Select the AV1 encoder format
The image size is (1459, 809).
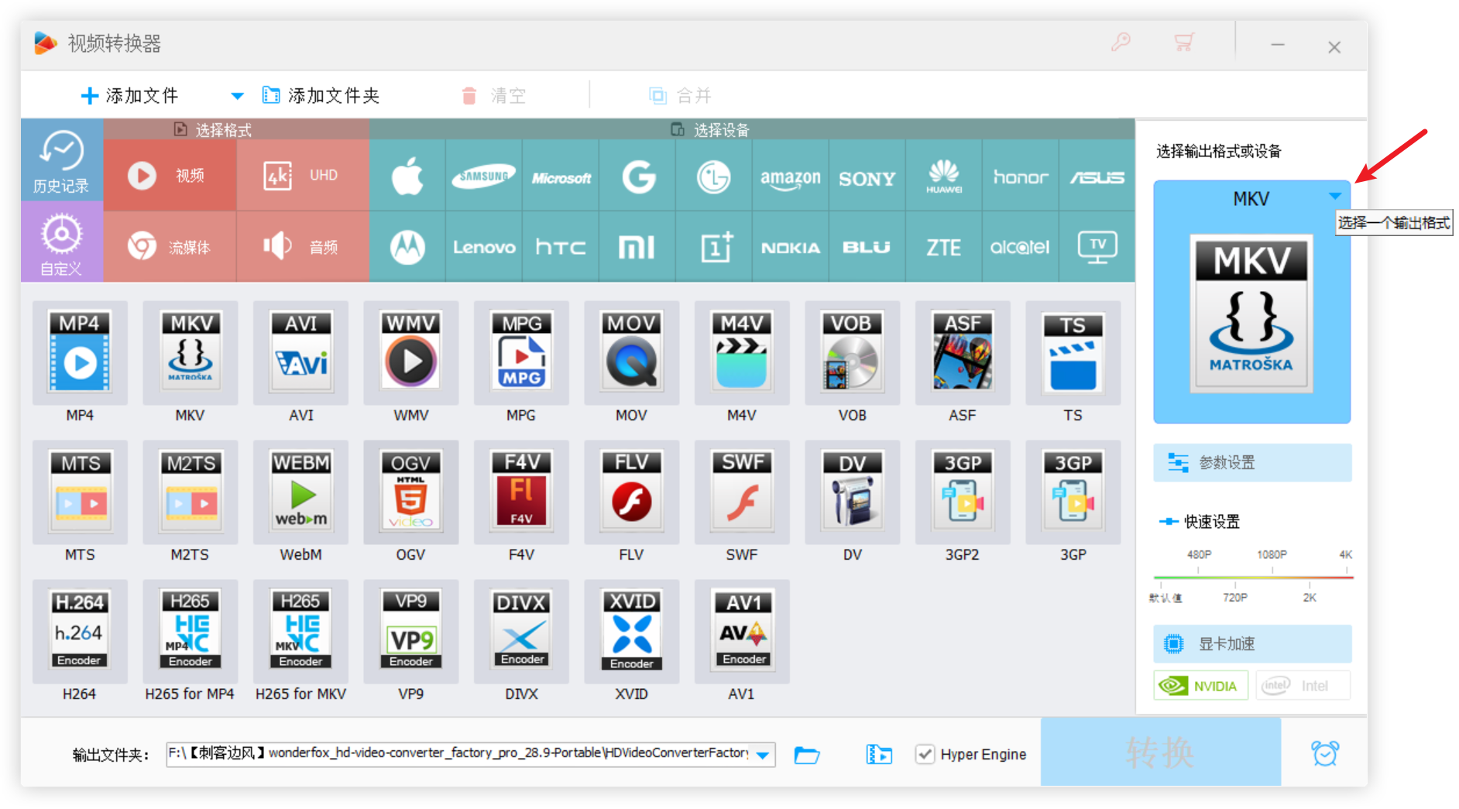pyautogui.click(x=742, y=632)
